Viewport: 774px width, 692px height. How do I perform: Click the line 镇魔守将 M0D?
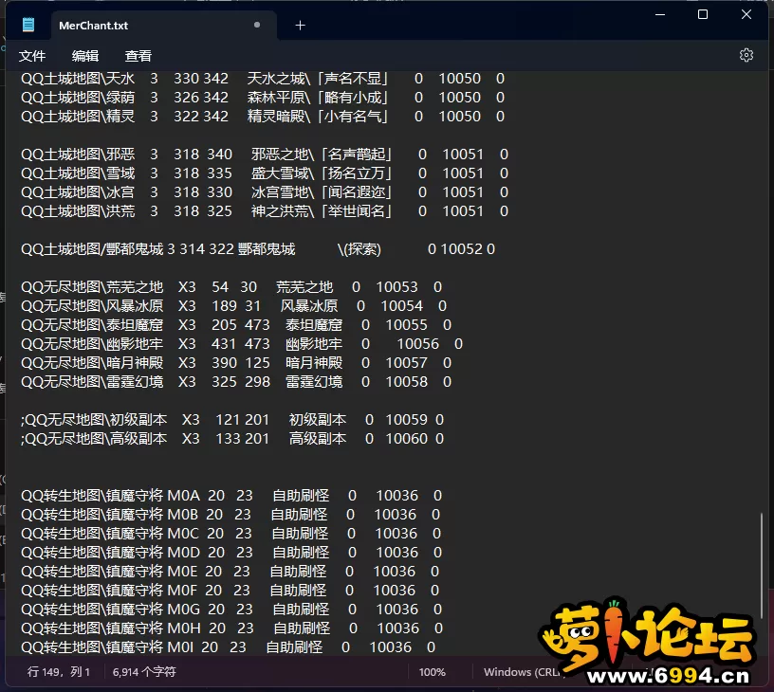(x=231, y=553)
